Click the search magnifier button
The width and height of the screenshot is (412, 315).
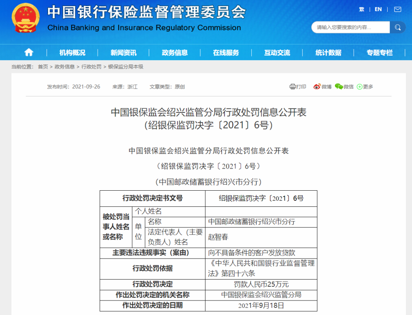click(x=398, y=27)
